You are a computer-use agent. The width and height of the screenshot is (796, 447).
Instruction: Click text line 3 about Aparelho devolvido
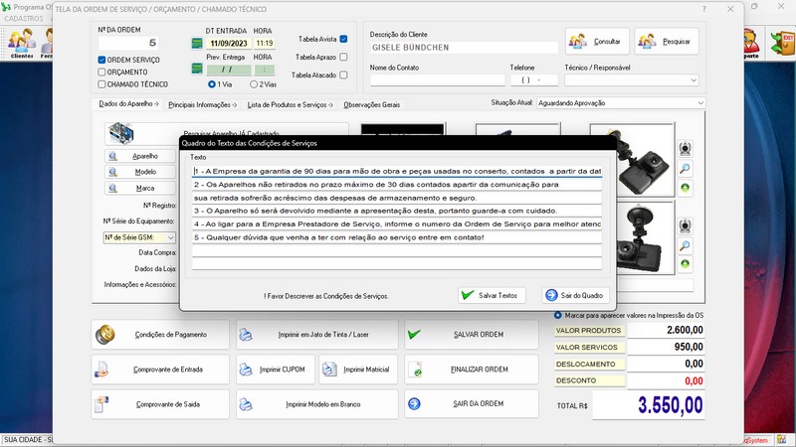[x=397, y=211]
